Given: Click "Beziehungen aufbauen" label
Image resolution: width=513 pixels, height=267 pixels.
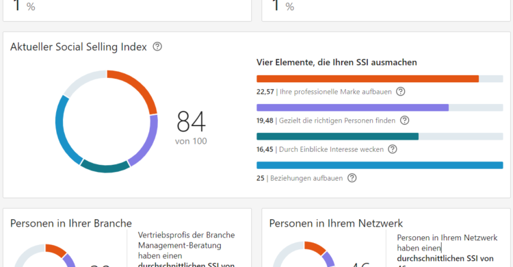Looking at the screenshot, I should (x=306, y=178).
